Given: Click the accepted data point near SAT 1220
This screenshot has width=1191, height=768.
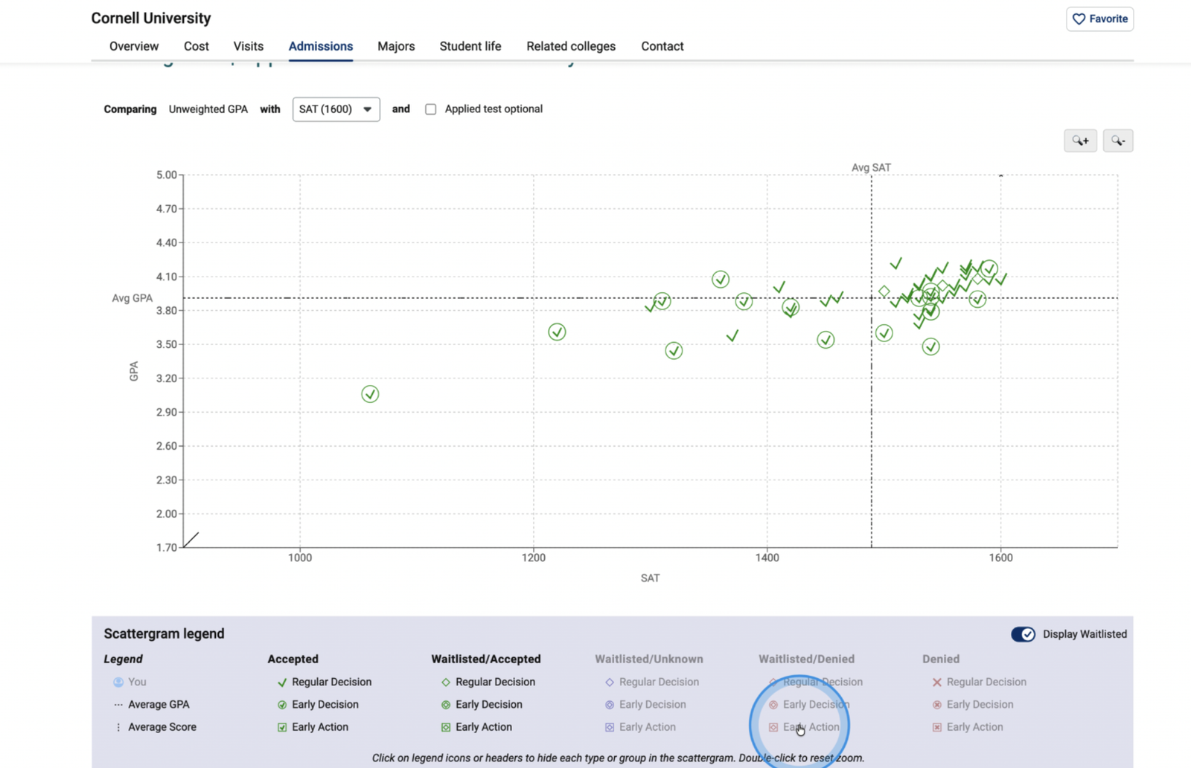Looking at the screenshot, I should (557, 332).
